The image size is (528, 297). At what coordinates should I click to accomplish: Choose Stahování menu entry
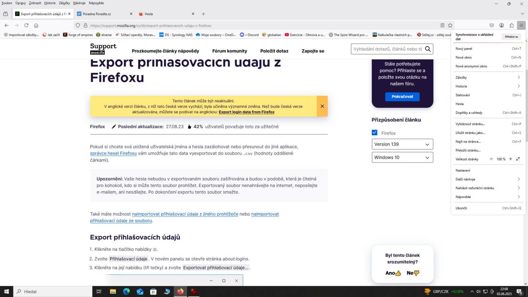pos(488,95)
